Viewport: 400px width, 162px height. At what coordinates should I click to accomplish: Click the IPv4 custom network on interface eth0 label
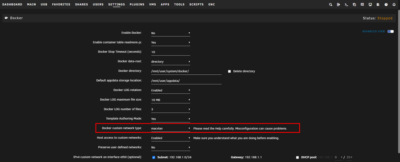(x=107, y=157)
